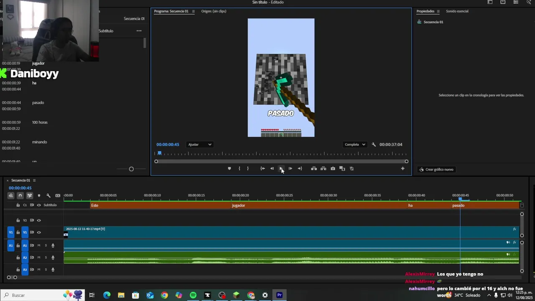The width and height of the screenshot is (535, 301).
Task: Click the Extract button
Action: [323, 168]
